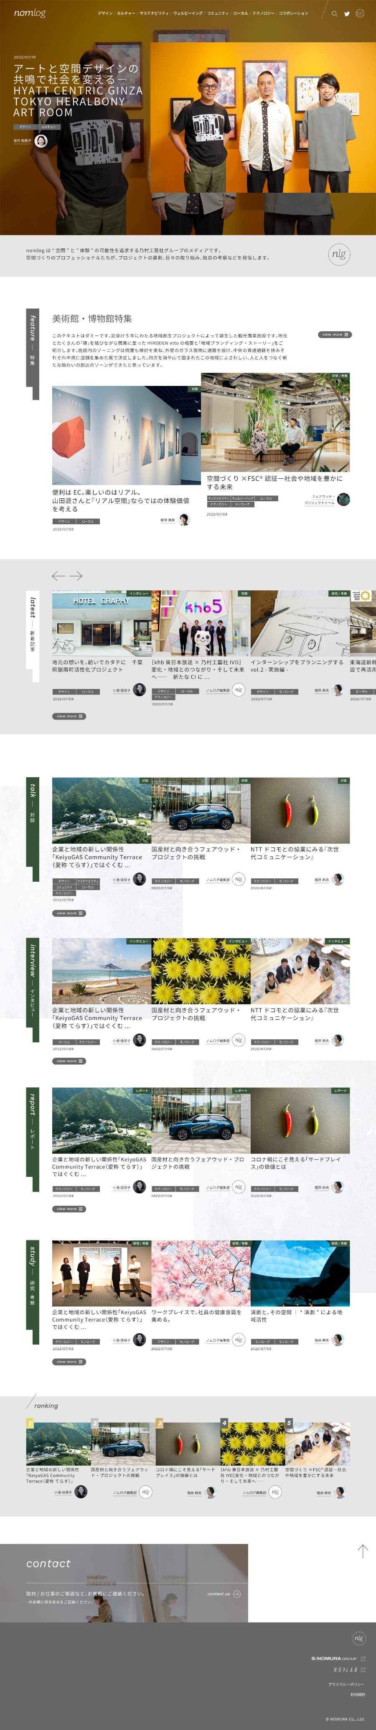Image resolution: width=376 pixels, height=1730 pixels.
Task: Click the latest carousel previous arrow
Action: tap(58, 576)
